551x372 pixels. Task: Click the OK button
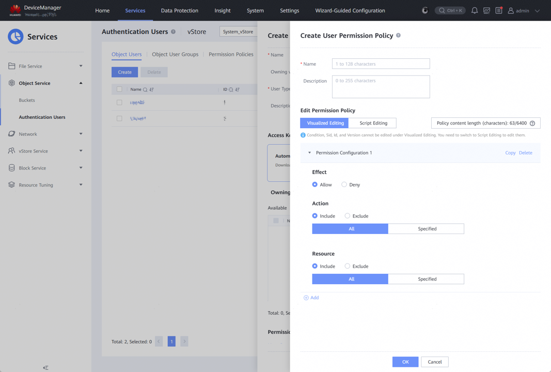(x=405, y=362)
